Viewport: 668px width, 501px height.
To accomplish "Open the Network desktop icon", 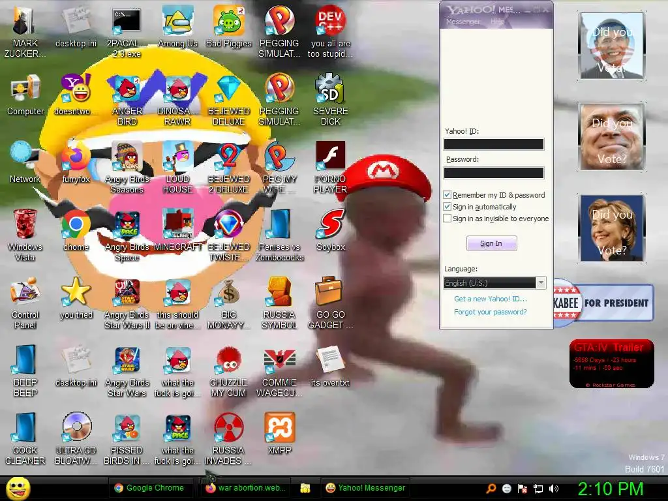I will coord(25,162).
